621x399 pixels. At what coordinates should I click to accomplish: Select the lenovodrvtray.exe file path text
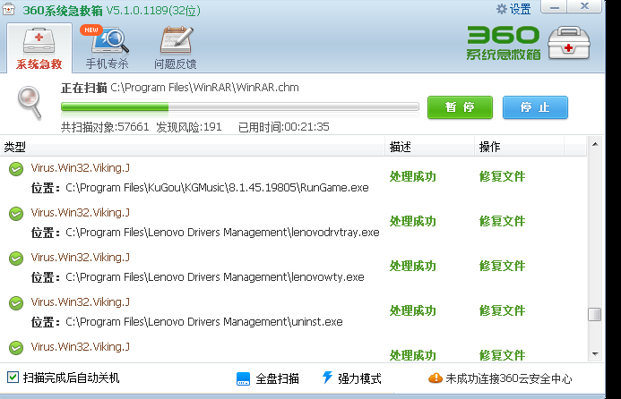pos(222,232)
